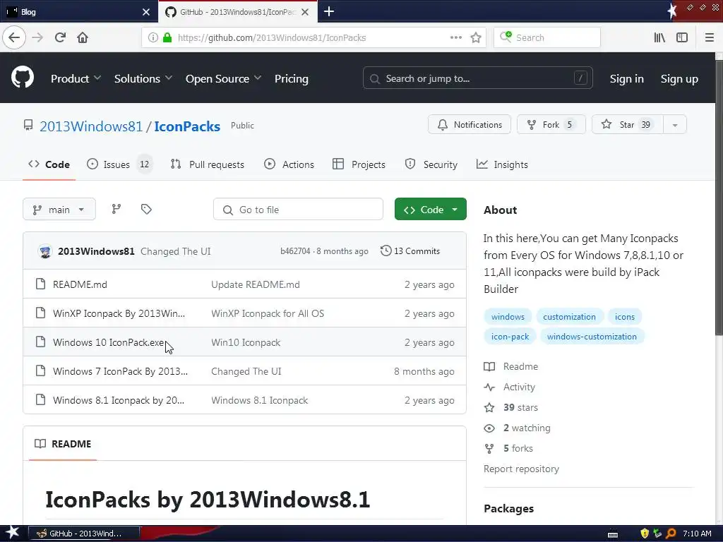This screenshot has height=542, width=723.
Task: Go back with the browser back arrow
Action: click(14, 37)
